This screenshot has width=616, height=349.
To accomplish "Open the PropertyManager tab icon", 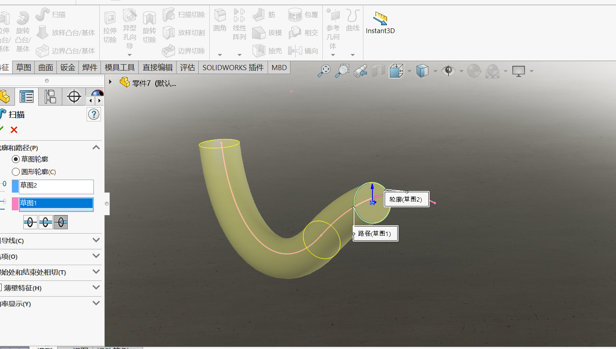I will 27,97.
